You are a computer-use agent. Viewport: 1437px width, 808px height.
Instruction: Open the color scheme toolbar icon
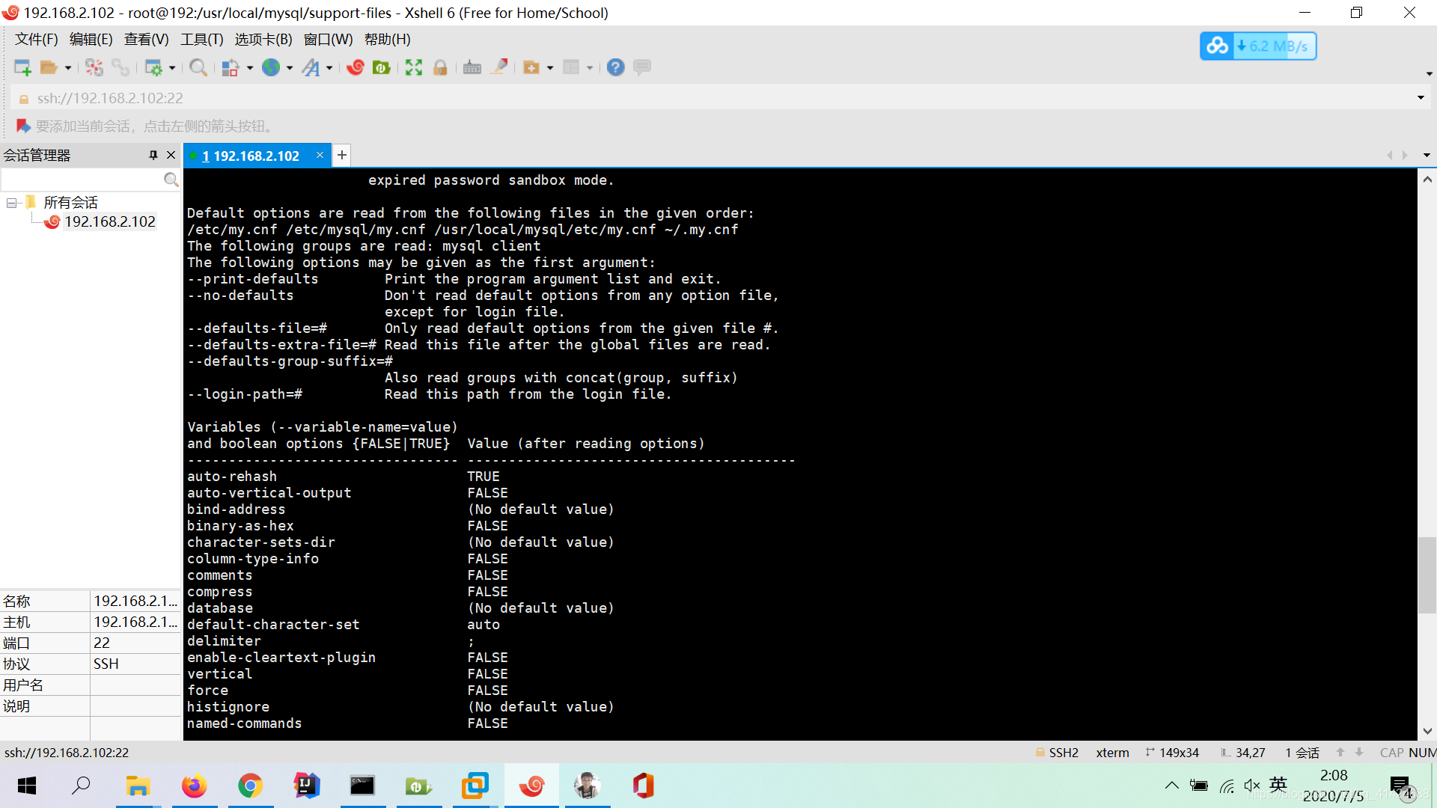231,67
